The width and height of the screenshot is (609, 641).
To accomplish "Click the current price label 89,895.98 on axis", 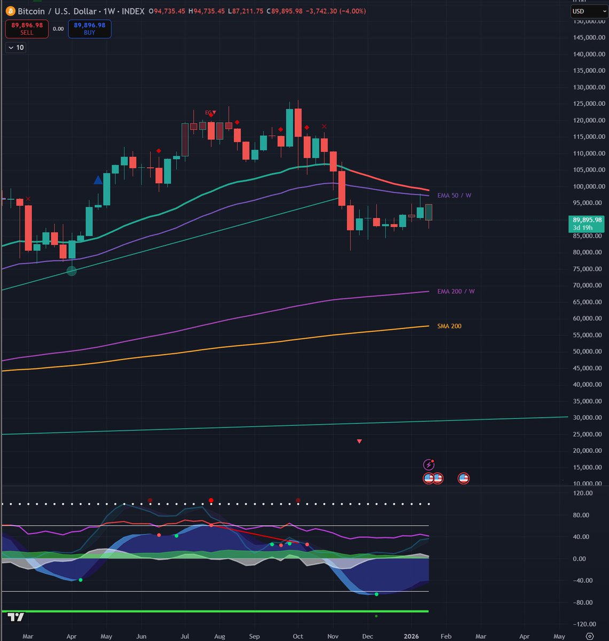I will pyautogui.click(x=587, y=220).
